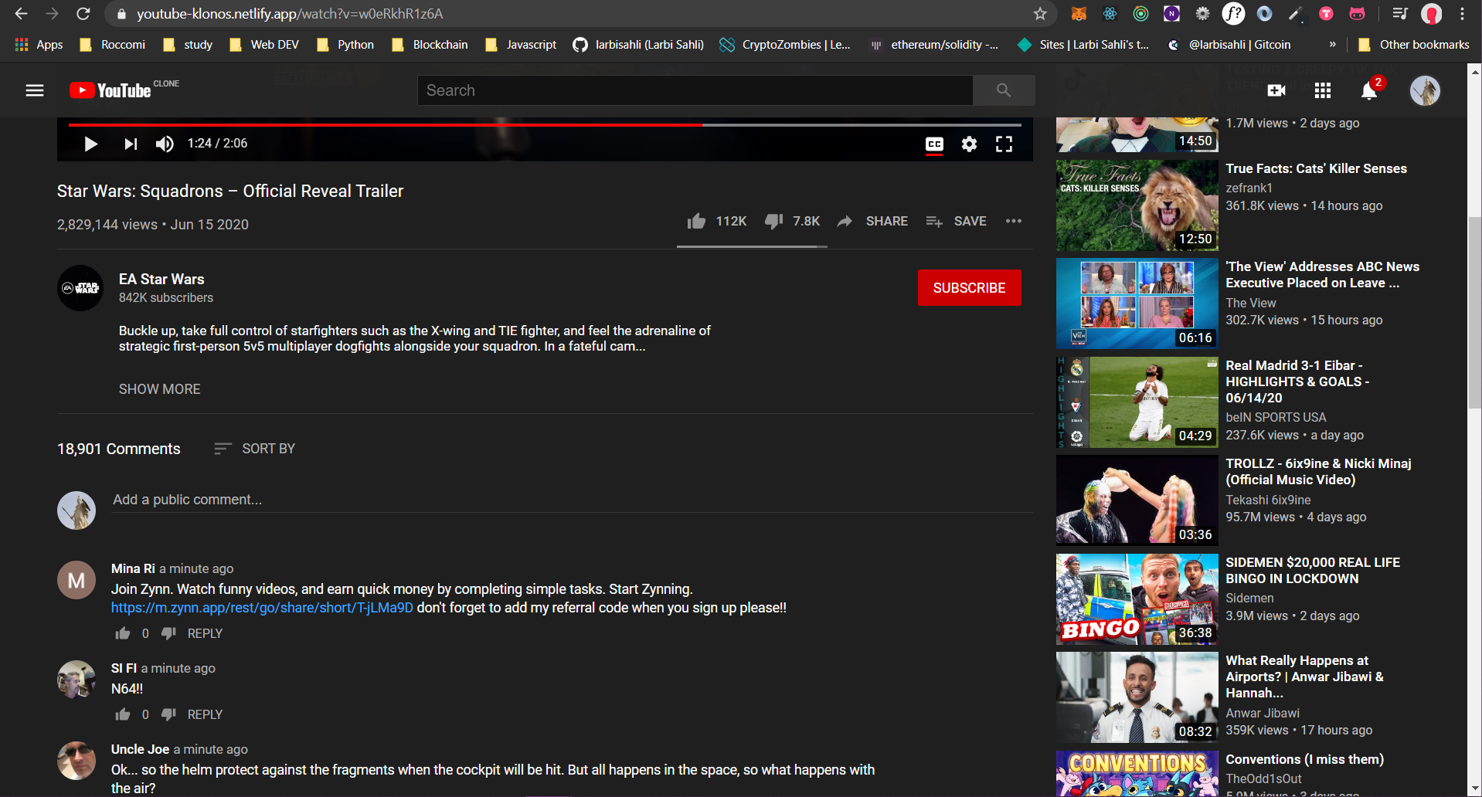Open the apps grid icon
The height and width of the screenshot is (797, 1482).
tap(1323, 90)
